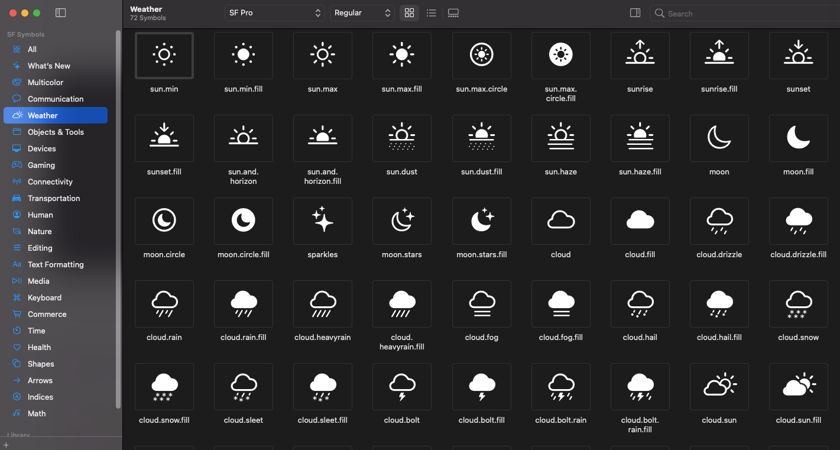Select the cloud.fog symbol
The height and width of the screenshot is (450, 840).
[x=482, y=304]
